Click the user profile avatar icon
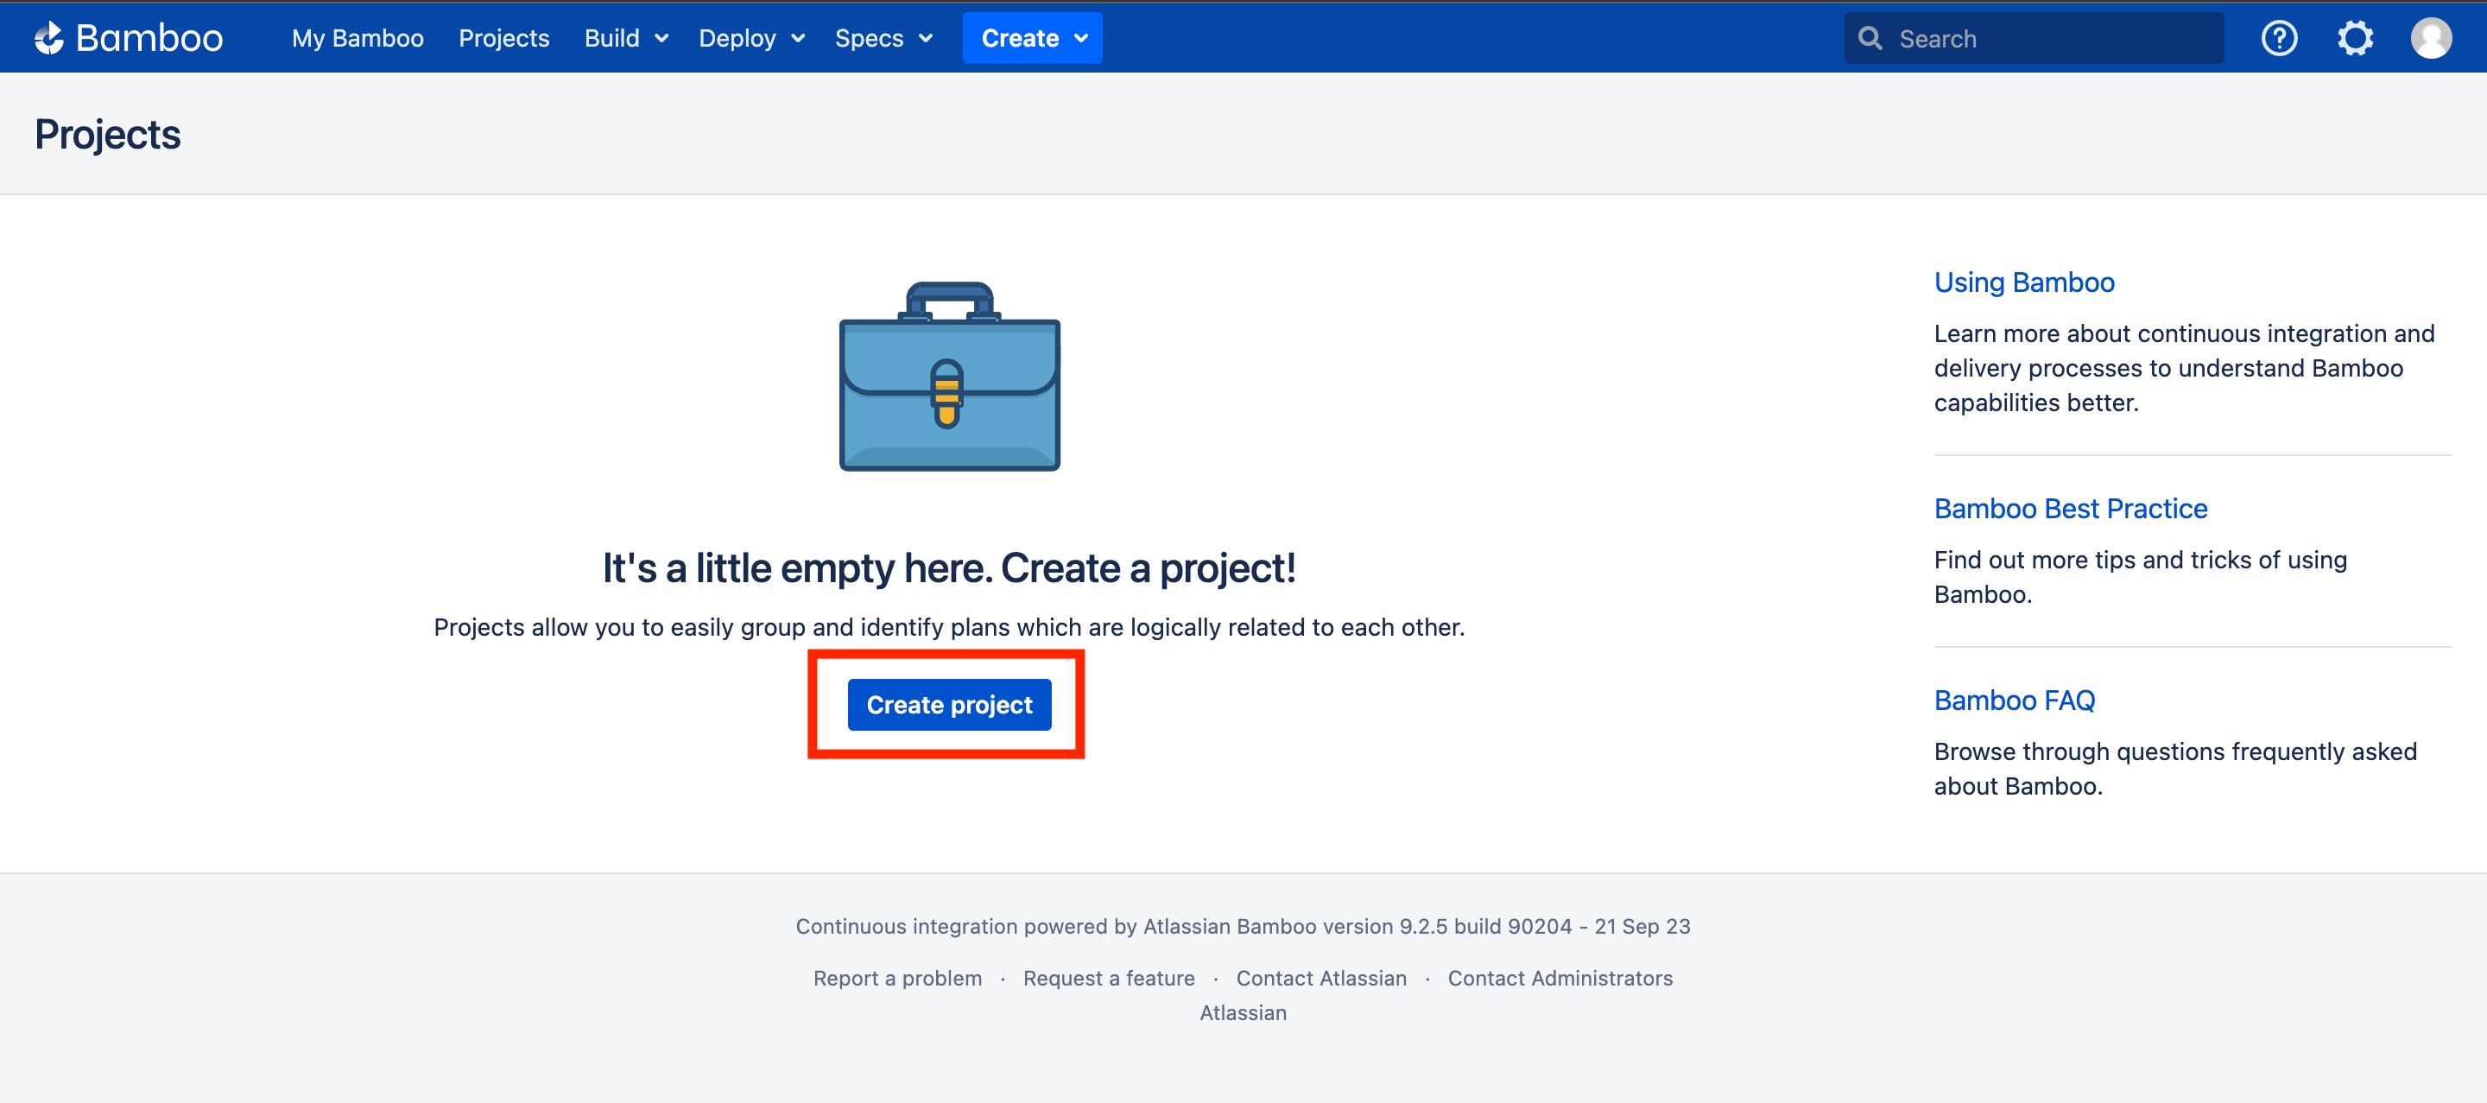 tap(2430, 38)
